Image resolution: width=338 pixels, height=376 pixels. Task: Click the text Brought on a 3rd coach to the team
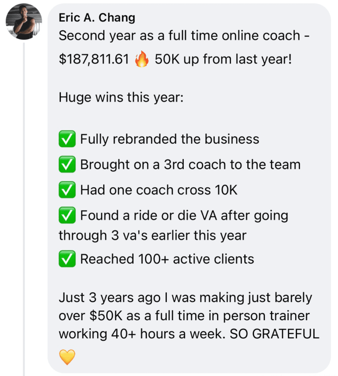point(190,165)
